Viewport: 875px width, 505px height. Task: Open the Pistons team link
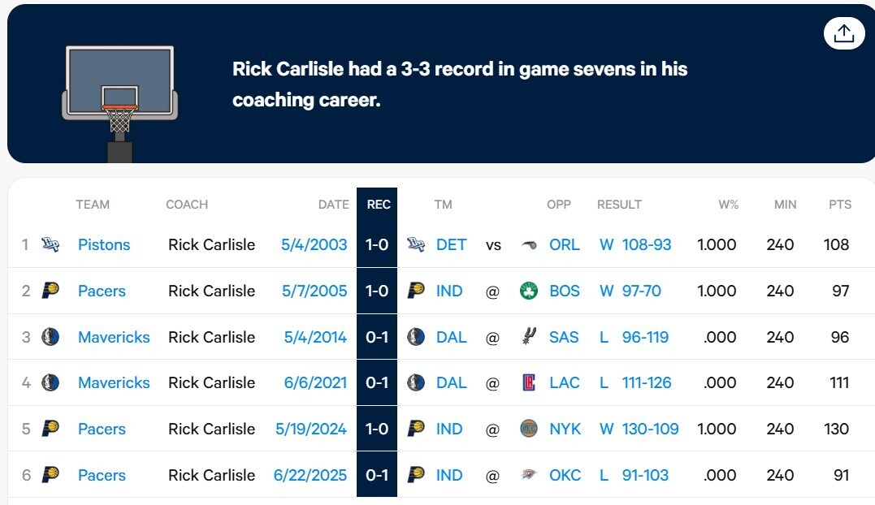pyautogui.click(x=104, y=244)
